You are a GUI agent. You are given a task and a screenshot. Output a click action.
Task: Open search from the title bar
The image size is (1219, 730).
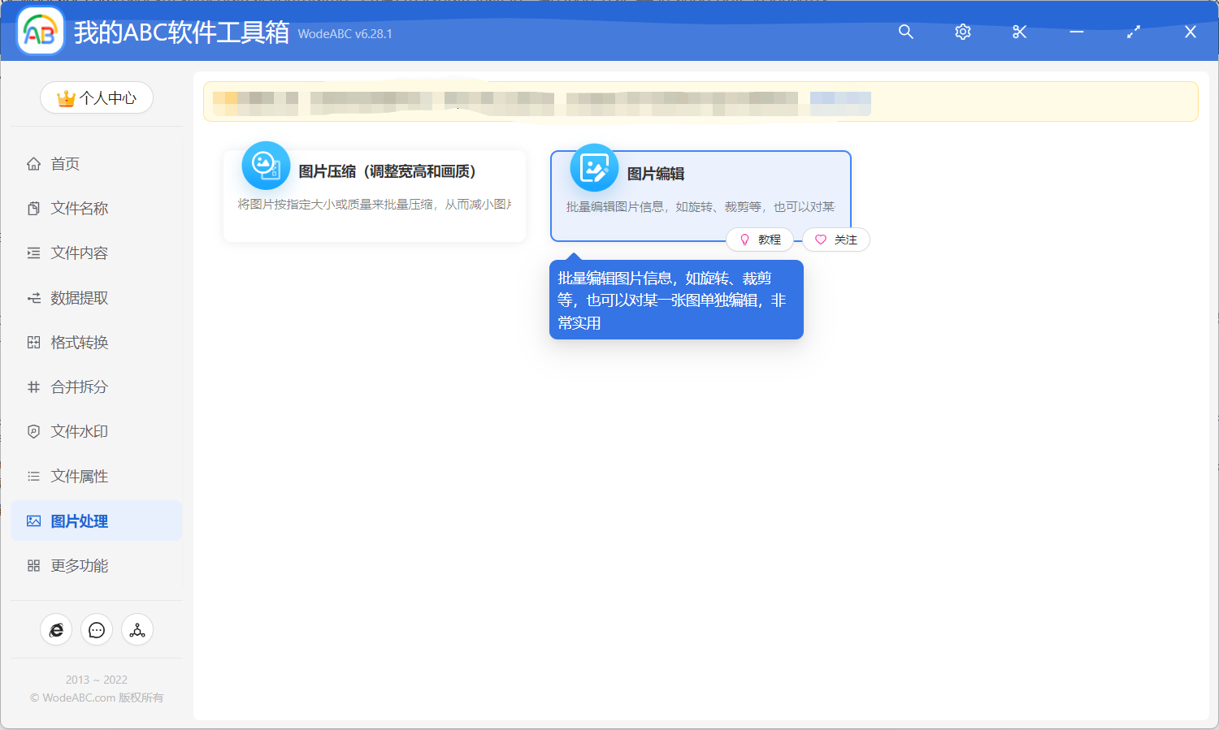point(905,32)
